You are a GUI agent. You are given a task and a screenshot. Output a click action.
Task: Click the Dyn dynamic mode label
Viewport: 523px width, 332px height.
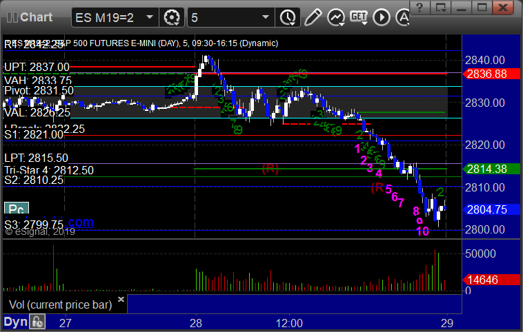16,322
